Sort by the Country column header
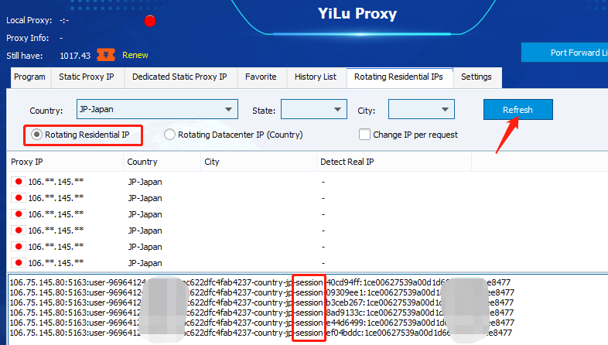 (162, 162)
